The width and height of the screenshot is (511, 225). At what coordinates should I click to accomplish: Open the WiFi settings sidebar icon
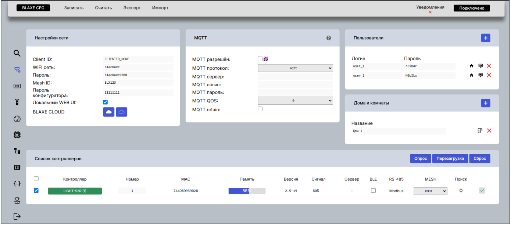[17, 70]
